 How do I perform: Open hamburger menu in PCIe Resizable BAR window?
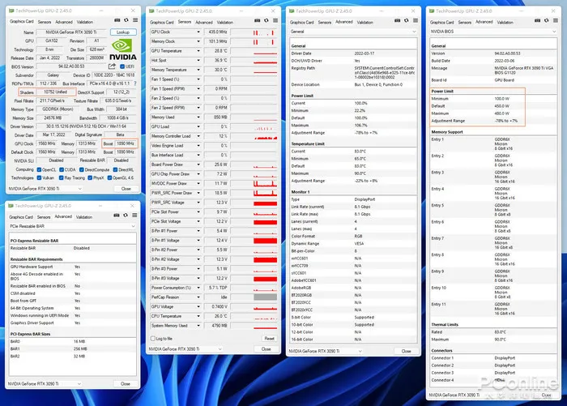pyautogui.click(x=134, y=216)
